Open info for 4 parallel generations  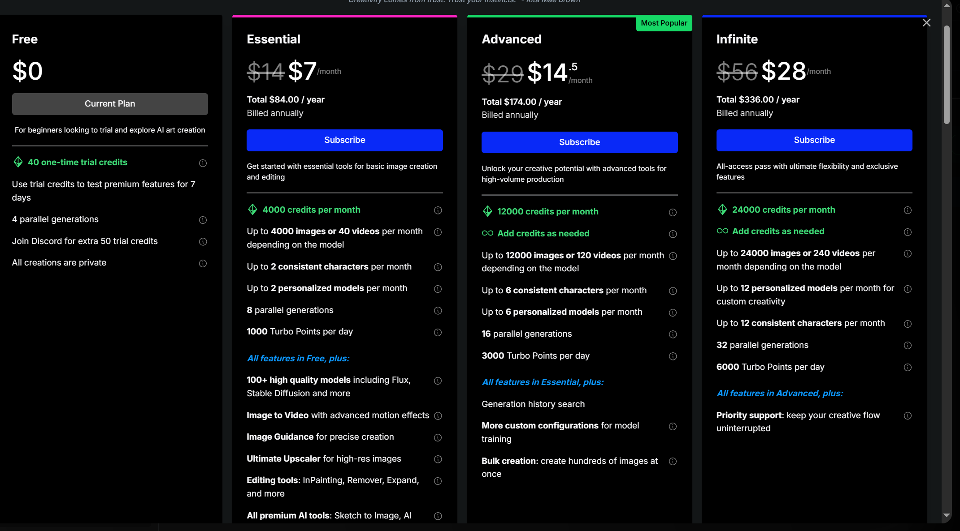point(203,220)
